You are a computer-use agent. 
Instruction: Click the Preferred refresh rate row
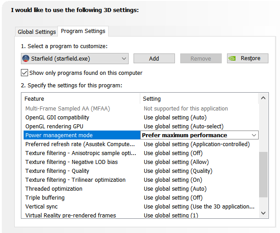(80, 144)
